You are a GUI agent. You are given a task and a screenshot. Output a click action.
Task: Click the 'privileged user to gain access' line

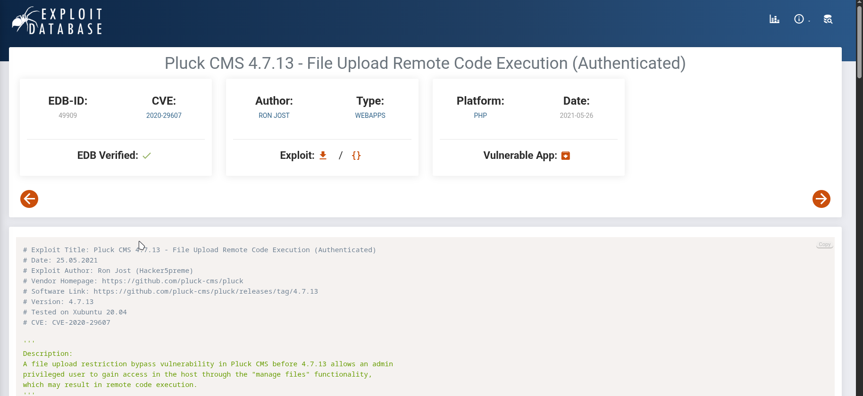click(x=197, y=374)
